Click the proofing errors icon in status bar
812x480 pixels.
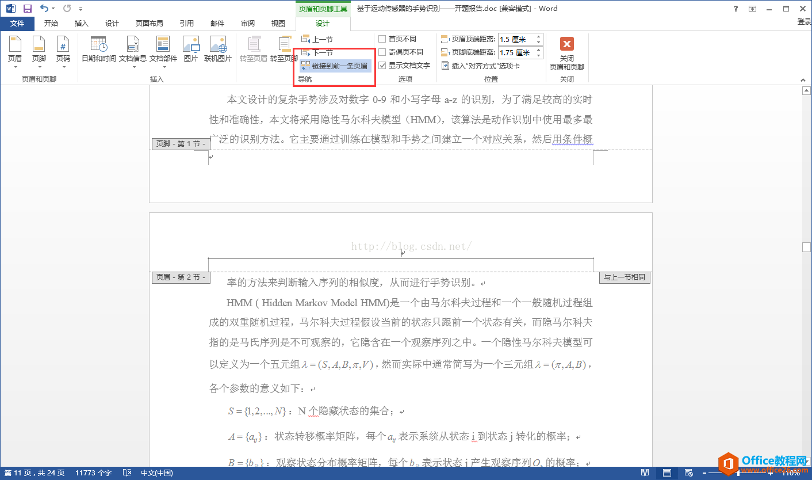pyautogui.click(x=127, y=473)
